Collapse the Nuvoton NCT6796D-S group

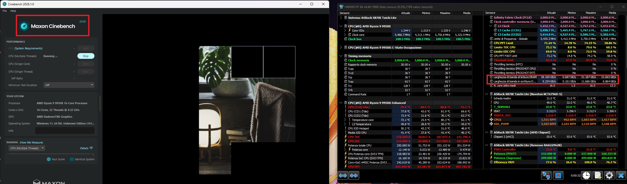(487, 94)
